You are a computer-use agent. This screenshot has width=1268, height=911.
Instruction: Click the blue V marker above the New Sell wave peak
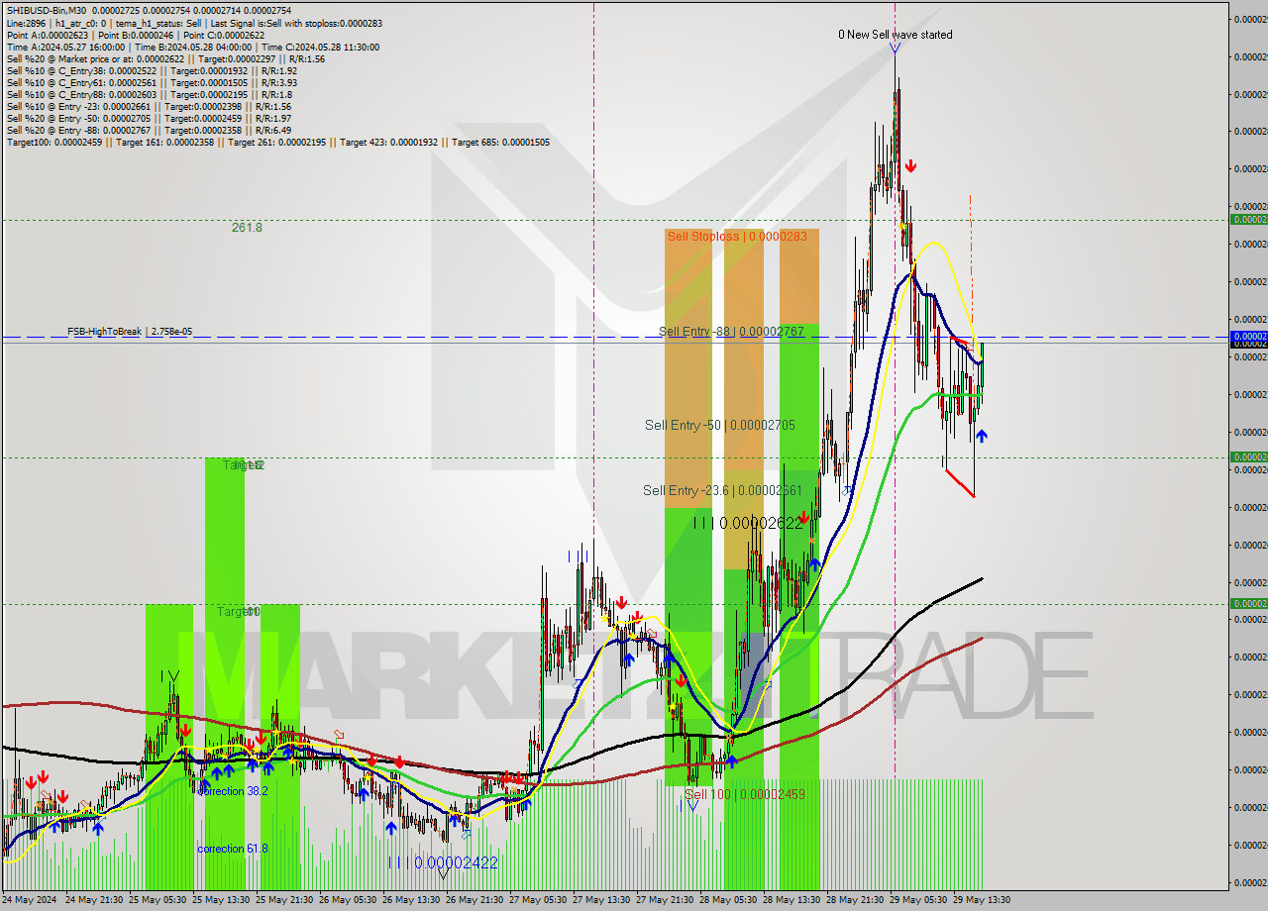[x=895, y=48]
